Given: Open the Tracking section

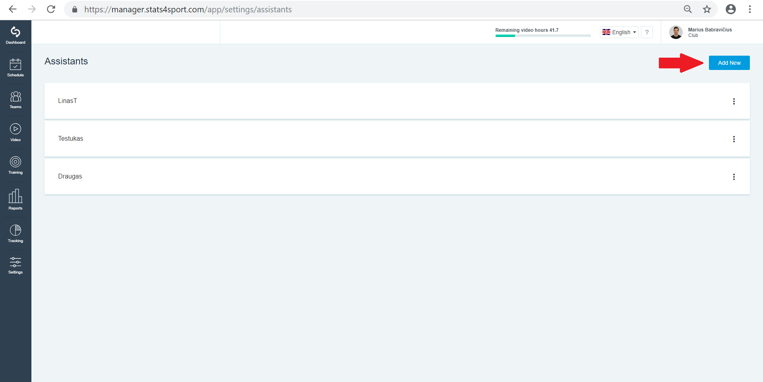Looking at the screenshot, I should pos(16,234).
